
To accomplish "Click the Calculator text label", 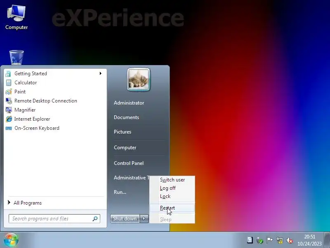I will 26,83.
